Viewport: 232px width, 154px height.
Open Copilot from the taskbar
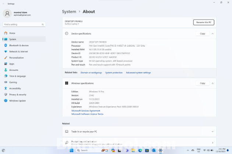click(113, 150)
